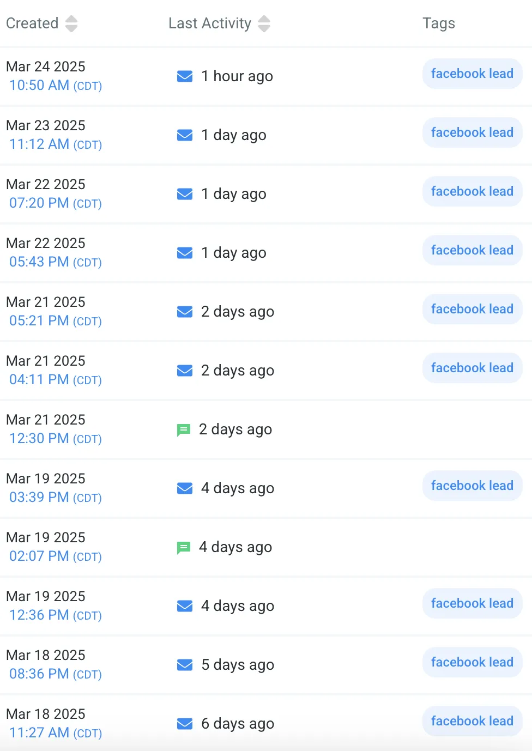532x751 pixels.
Task: Click the Created column header
Action: tap(32, 23)
